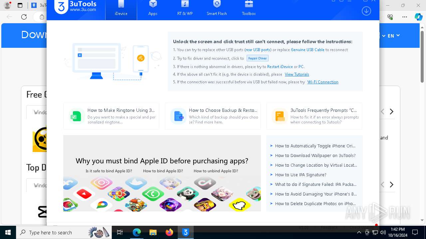Expand EN language dropdown in browser

[393, 36]
